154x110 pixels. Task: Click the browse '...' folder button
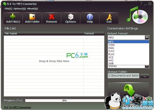click(145, 76)
